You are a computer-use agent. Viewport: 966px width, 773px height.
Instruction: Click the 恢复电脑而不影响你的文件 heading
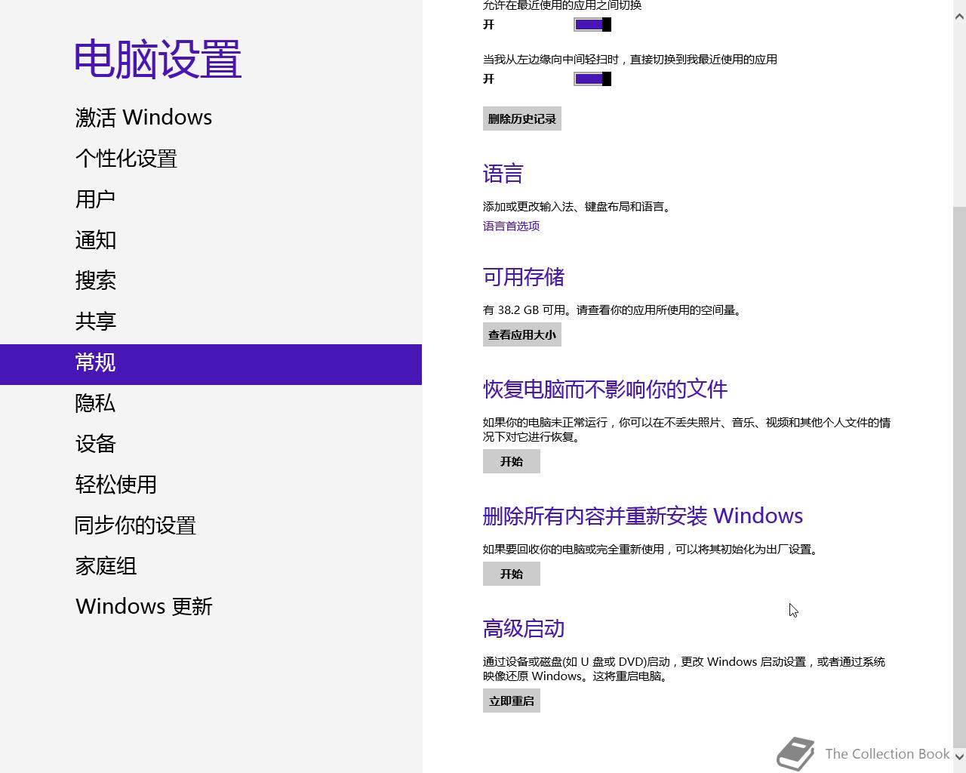point(605,390)
